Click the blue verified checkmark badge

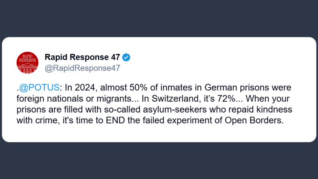click(x=126, y=57)
